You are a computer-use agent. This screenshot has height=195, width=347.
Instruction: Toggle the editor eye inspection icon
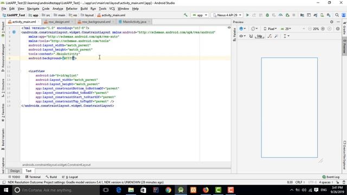[x=229, y=28]
